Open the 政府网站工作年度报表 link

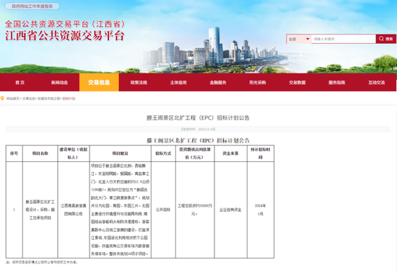(32, 6)
